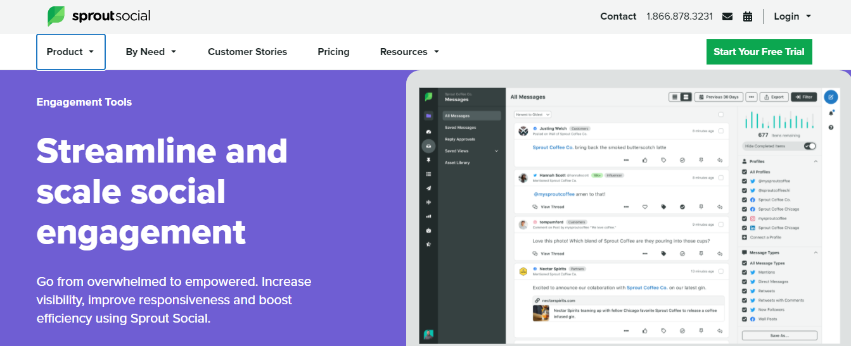Open the Pricing page
Viewport: 851px width, 346px height.
[x=333, y=52]
